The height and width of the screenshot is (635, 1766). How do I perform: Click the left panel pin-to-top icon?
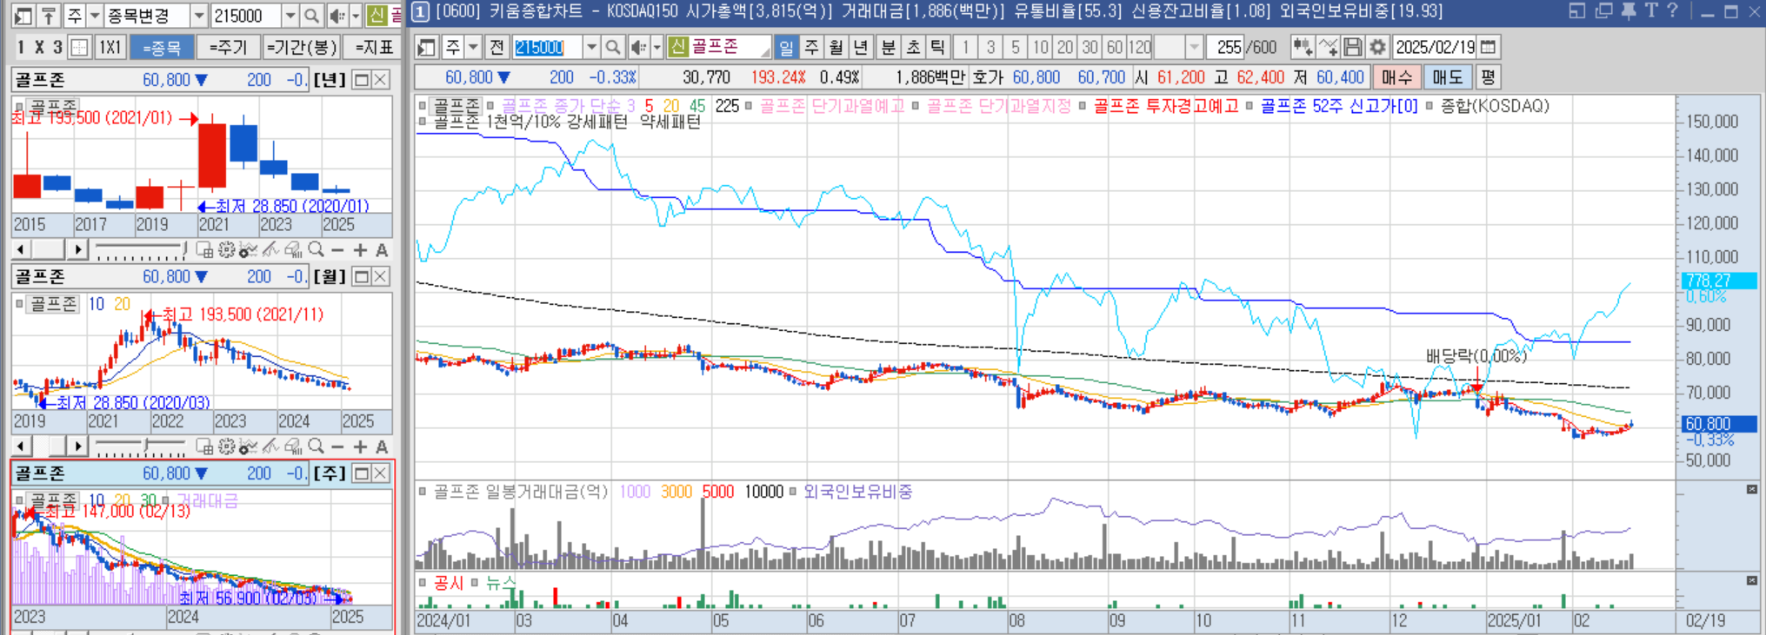[x=49, y=16]
